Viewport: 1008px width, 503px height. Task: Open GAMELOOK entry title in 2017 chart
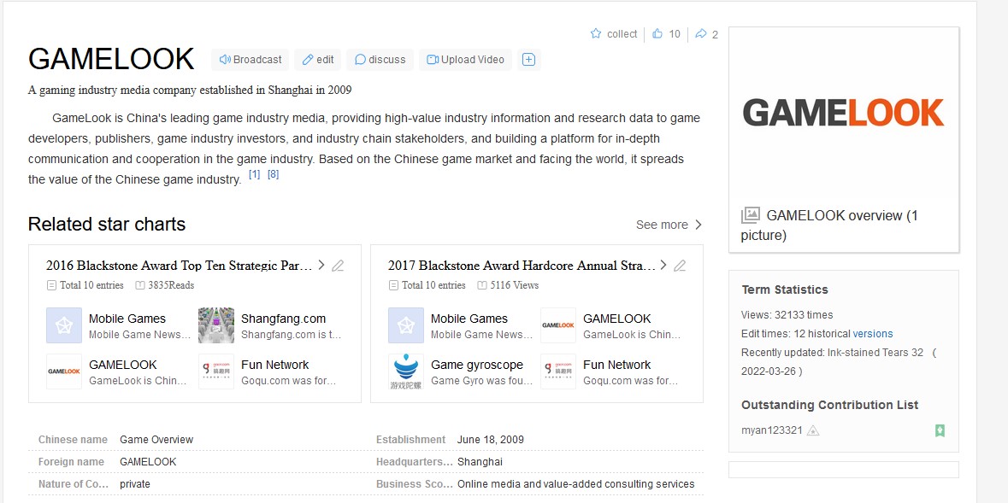[617, 319]
